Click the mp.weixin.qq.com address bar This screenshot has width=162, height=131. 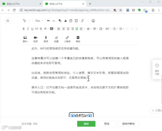point(67,10)
